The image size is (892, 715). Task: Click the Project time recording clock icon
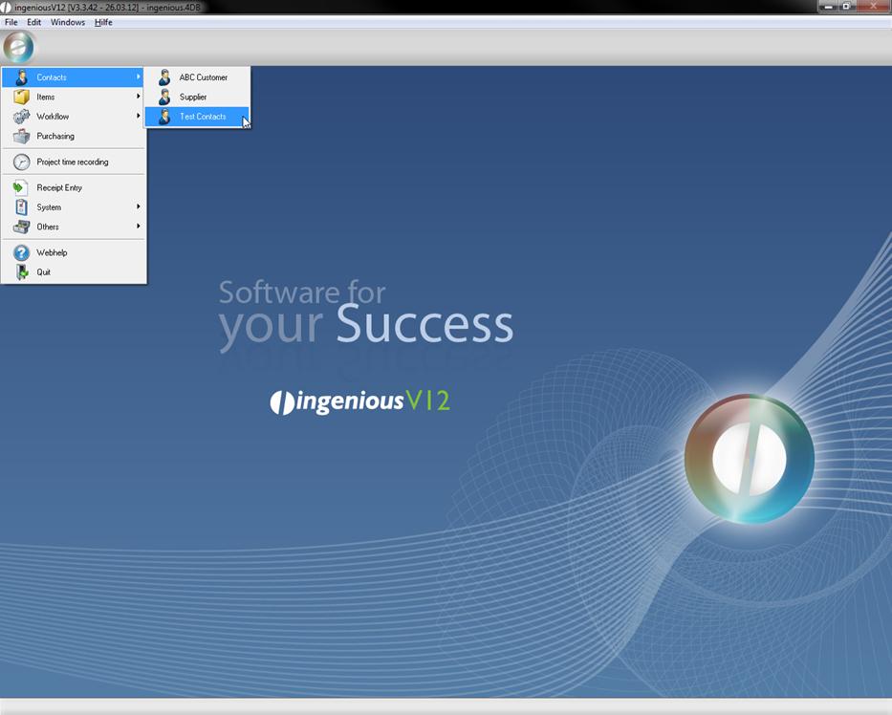click(x=21, y=162)
